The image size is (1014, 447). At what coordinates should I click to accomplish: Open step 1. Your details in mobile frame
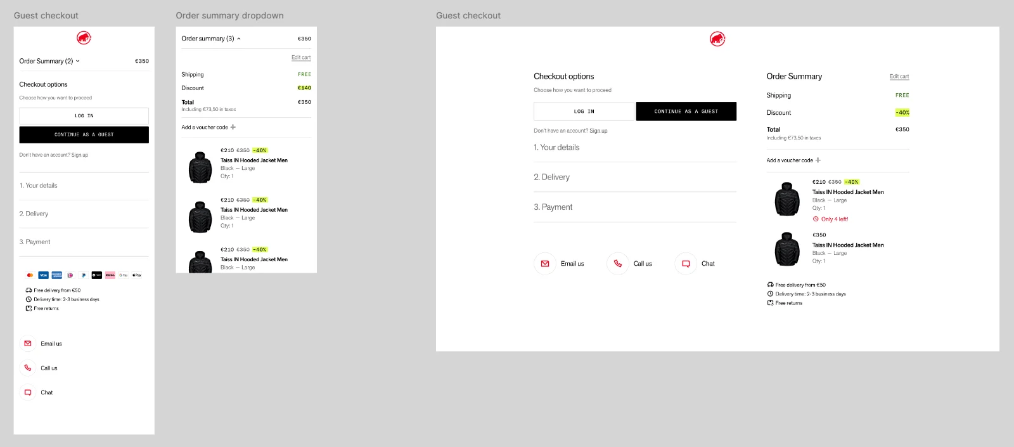(x=84, y=186)
